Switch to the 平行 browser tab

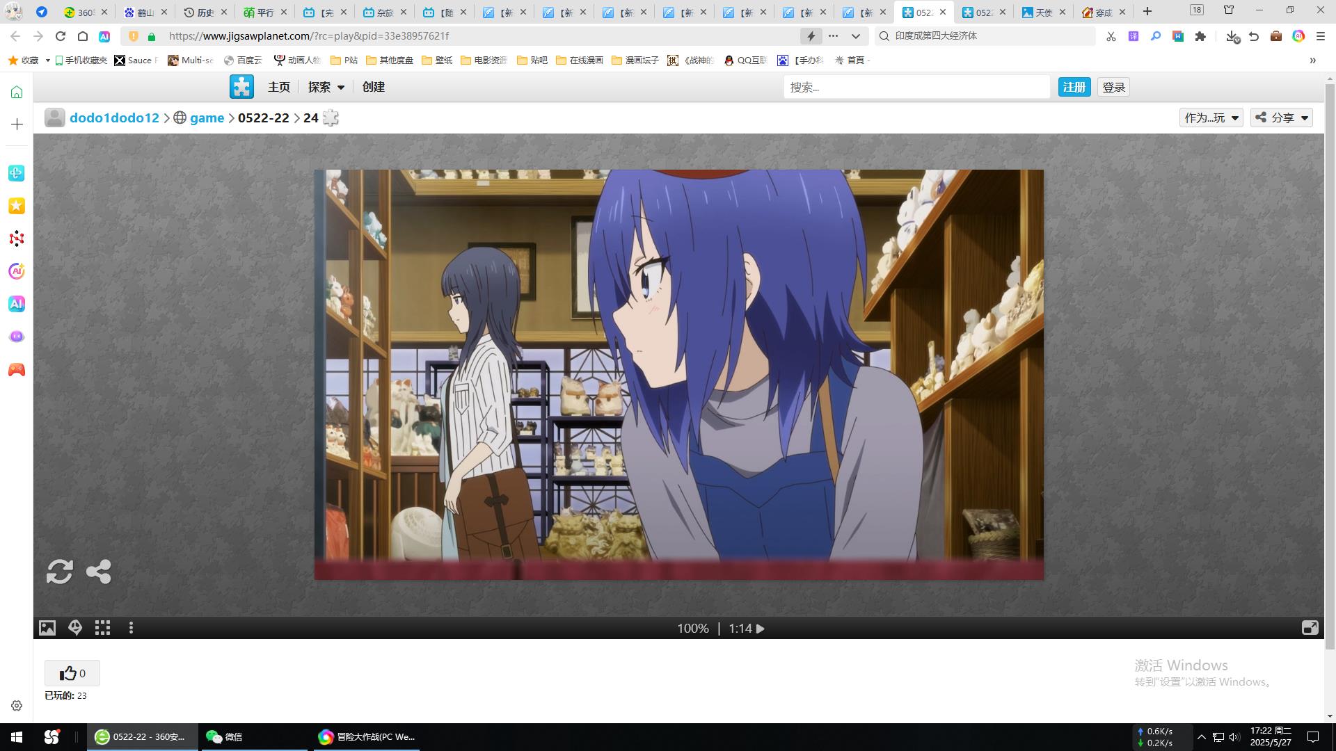(266, 12)
